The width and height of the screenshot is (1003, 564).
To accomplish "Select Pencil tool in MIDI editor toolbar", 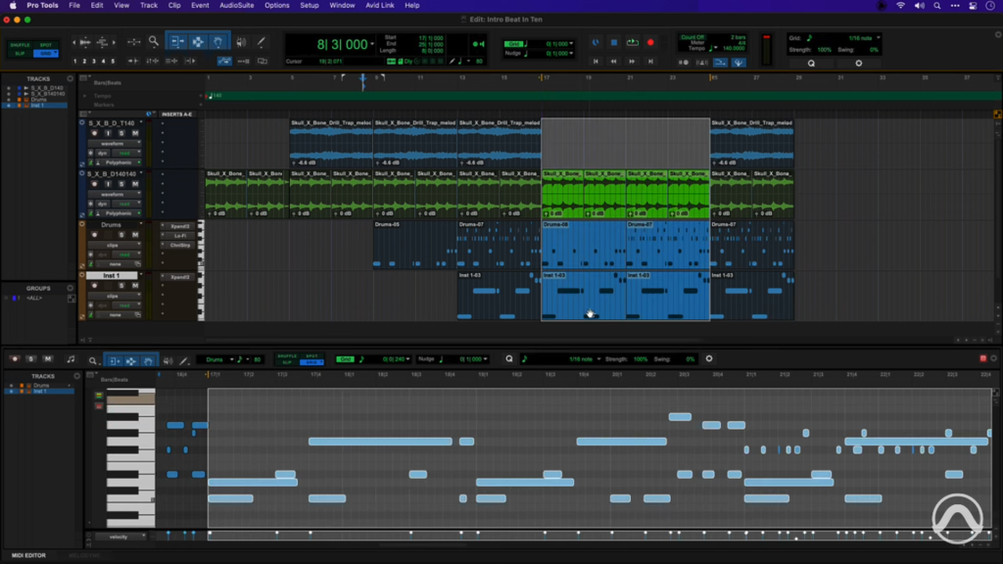I will click(x=184, y=360).
